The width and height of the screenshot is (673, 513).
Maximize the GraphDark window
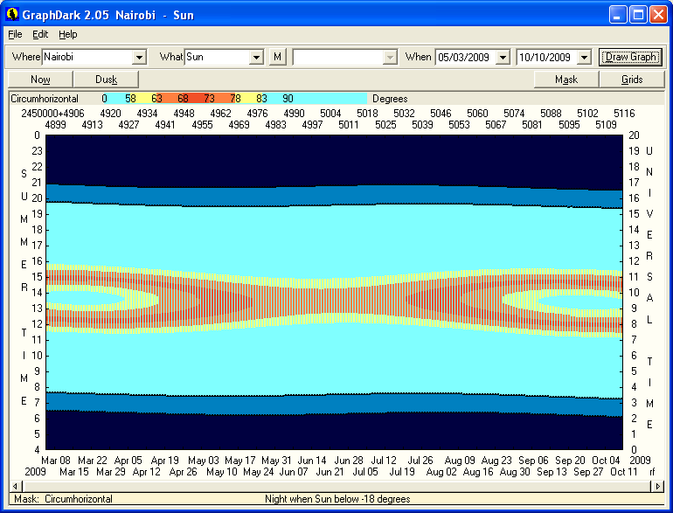638,15
